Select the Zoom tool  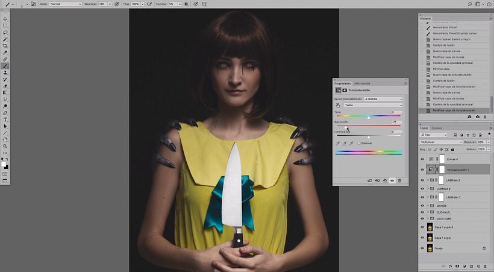click(5, 146)
